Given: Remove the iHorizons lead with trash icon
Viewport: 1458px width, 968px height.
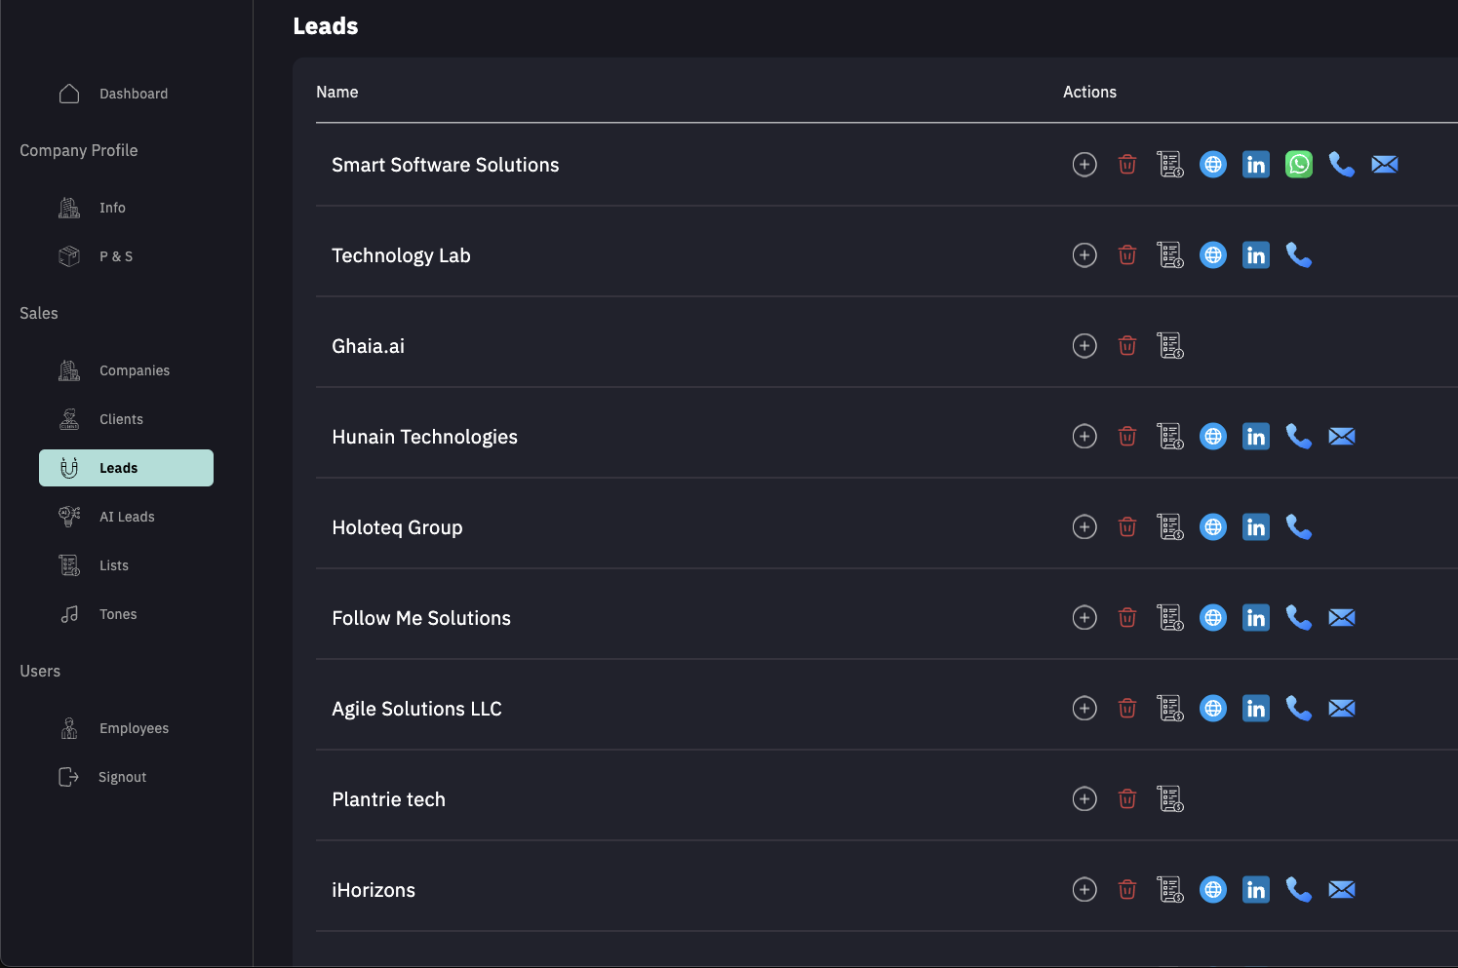Looking at the screenshot, I should [x=1127, y=890].
